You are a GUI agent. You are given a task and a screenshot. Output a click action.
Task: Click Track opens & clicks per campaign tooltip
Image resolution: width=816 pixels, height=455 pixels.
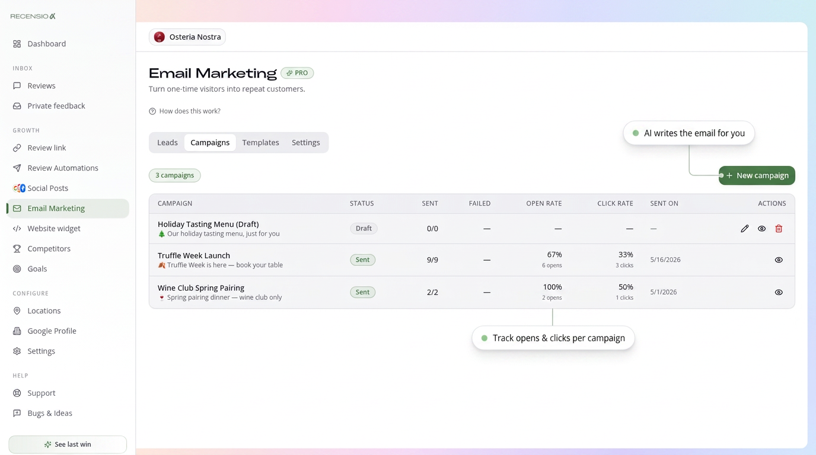[553, 338]
